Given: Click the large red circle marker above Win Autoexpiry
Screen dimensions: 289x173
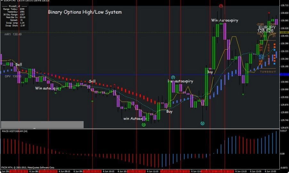Looking at the screenshot, I should 221,6.
